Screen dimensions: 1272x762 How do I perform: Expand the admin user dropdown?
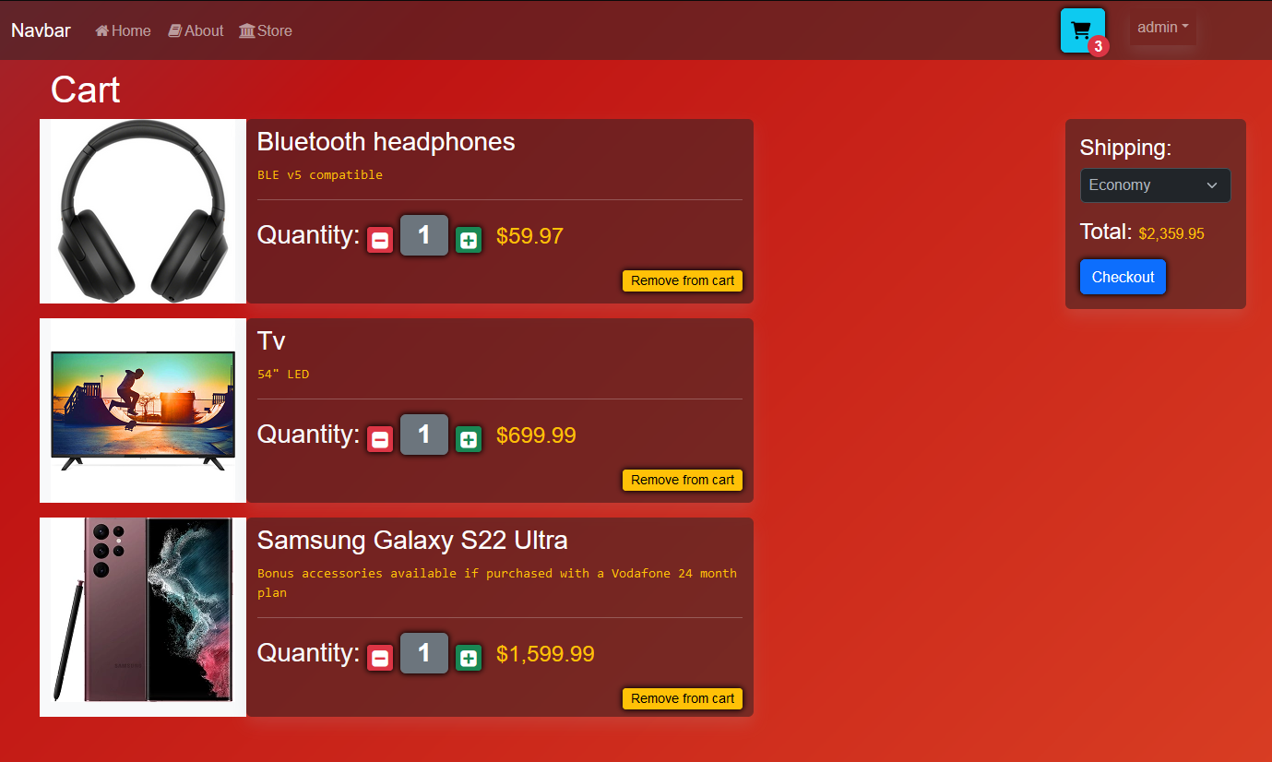click(1163, 28)
